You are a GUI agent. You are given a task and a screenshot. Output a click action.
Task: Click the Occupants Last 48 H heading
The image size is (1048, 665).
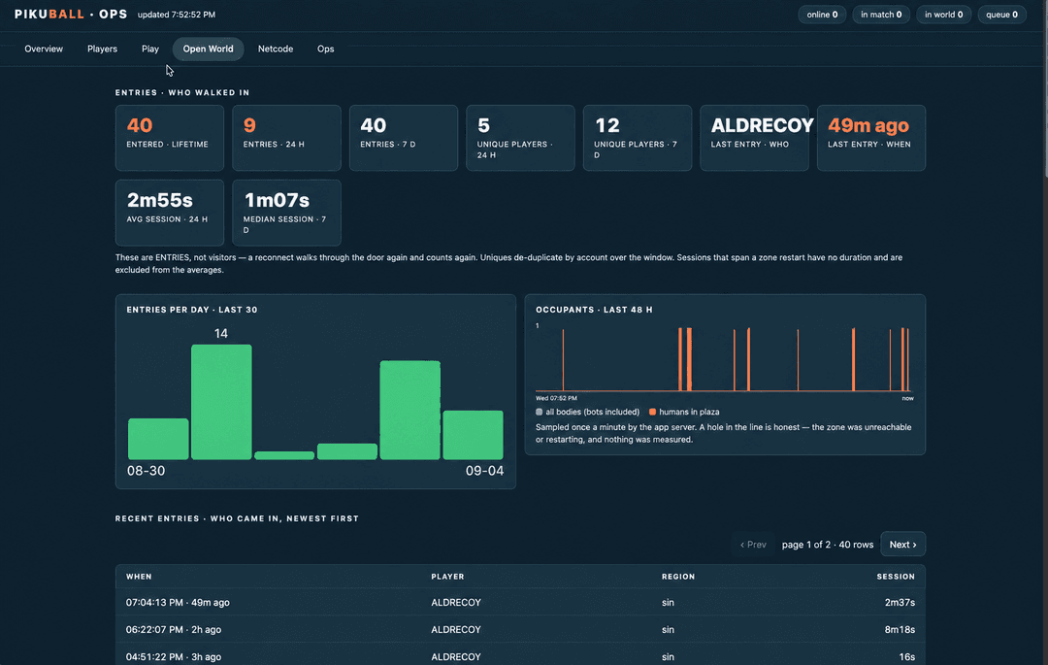pyautogui.click(x=594, y=310)
